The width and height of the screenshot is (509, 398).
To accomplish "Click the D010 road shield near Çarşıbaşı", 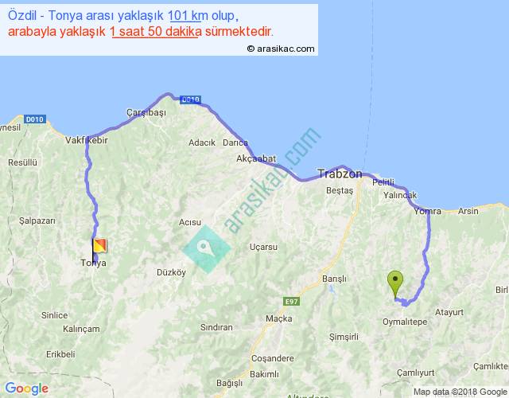I will [x=188, y=99].
